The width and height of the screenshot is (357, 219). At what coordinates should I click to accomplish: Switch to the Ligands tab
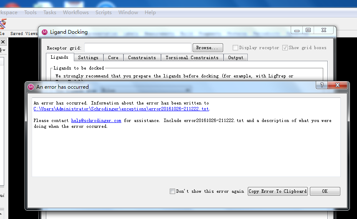(x=60, y=57)
